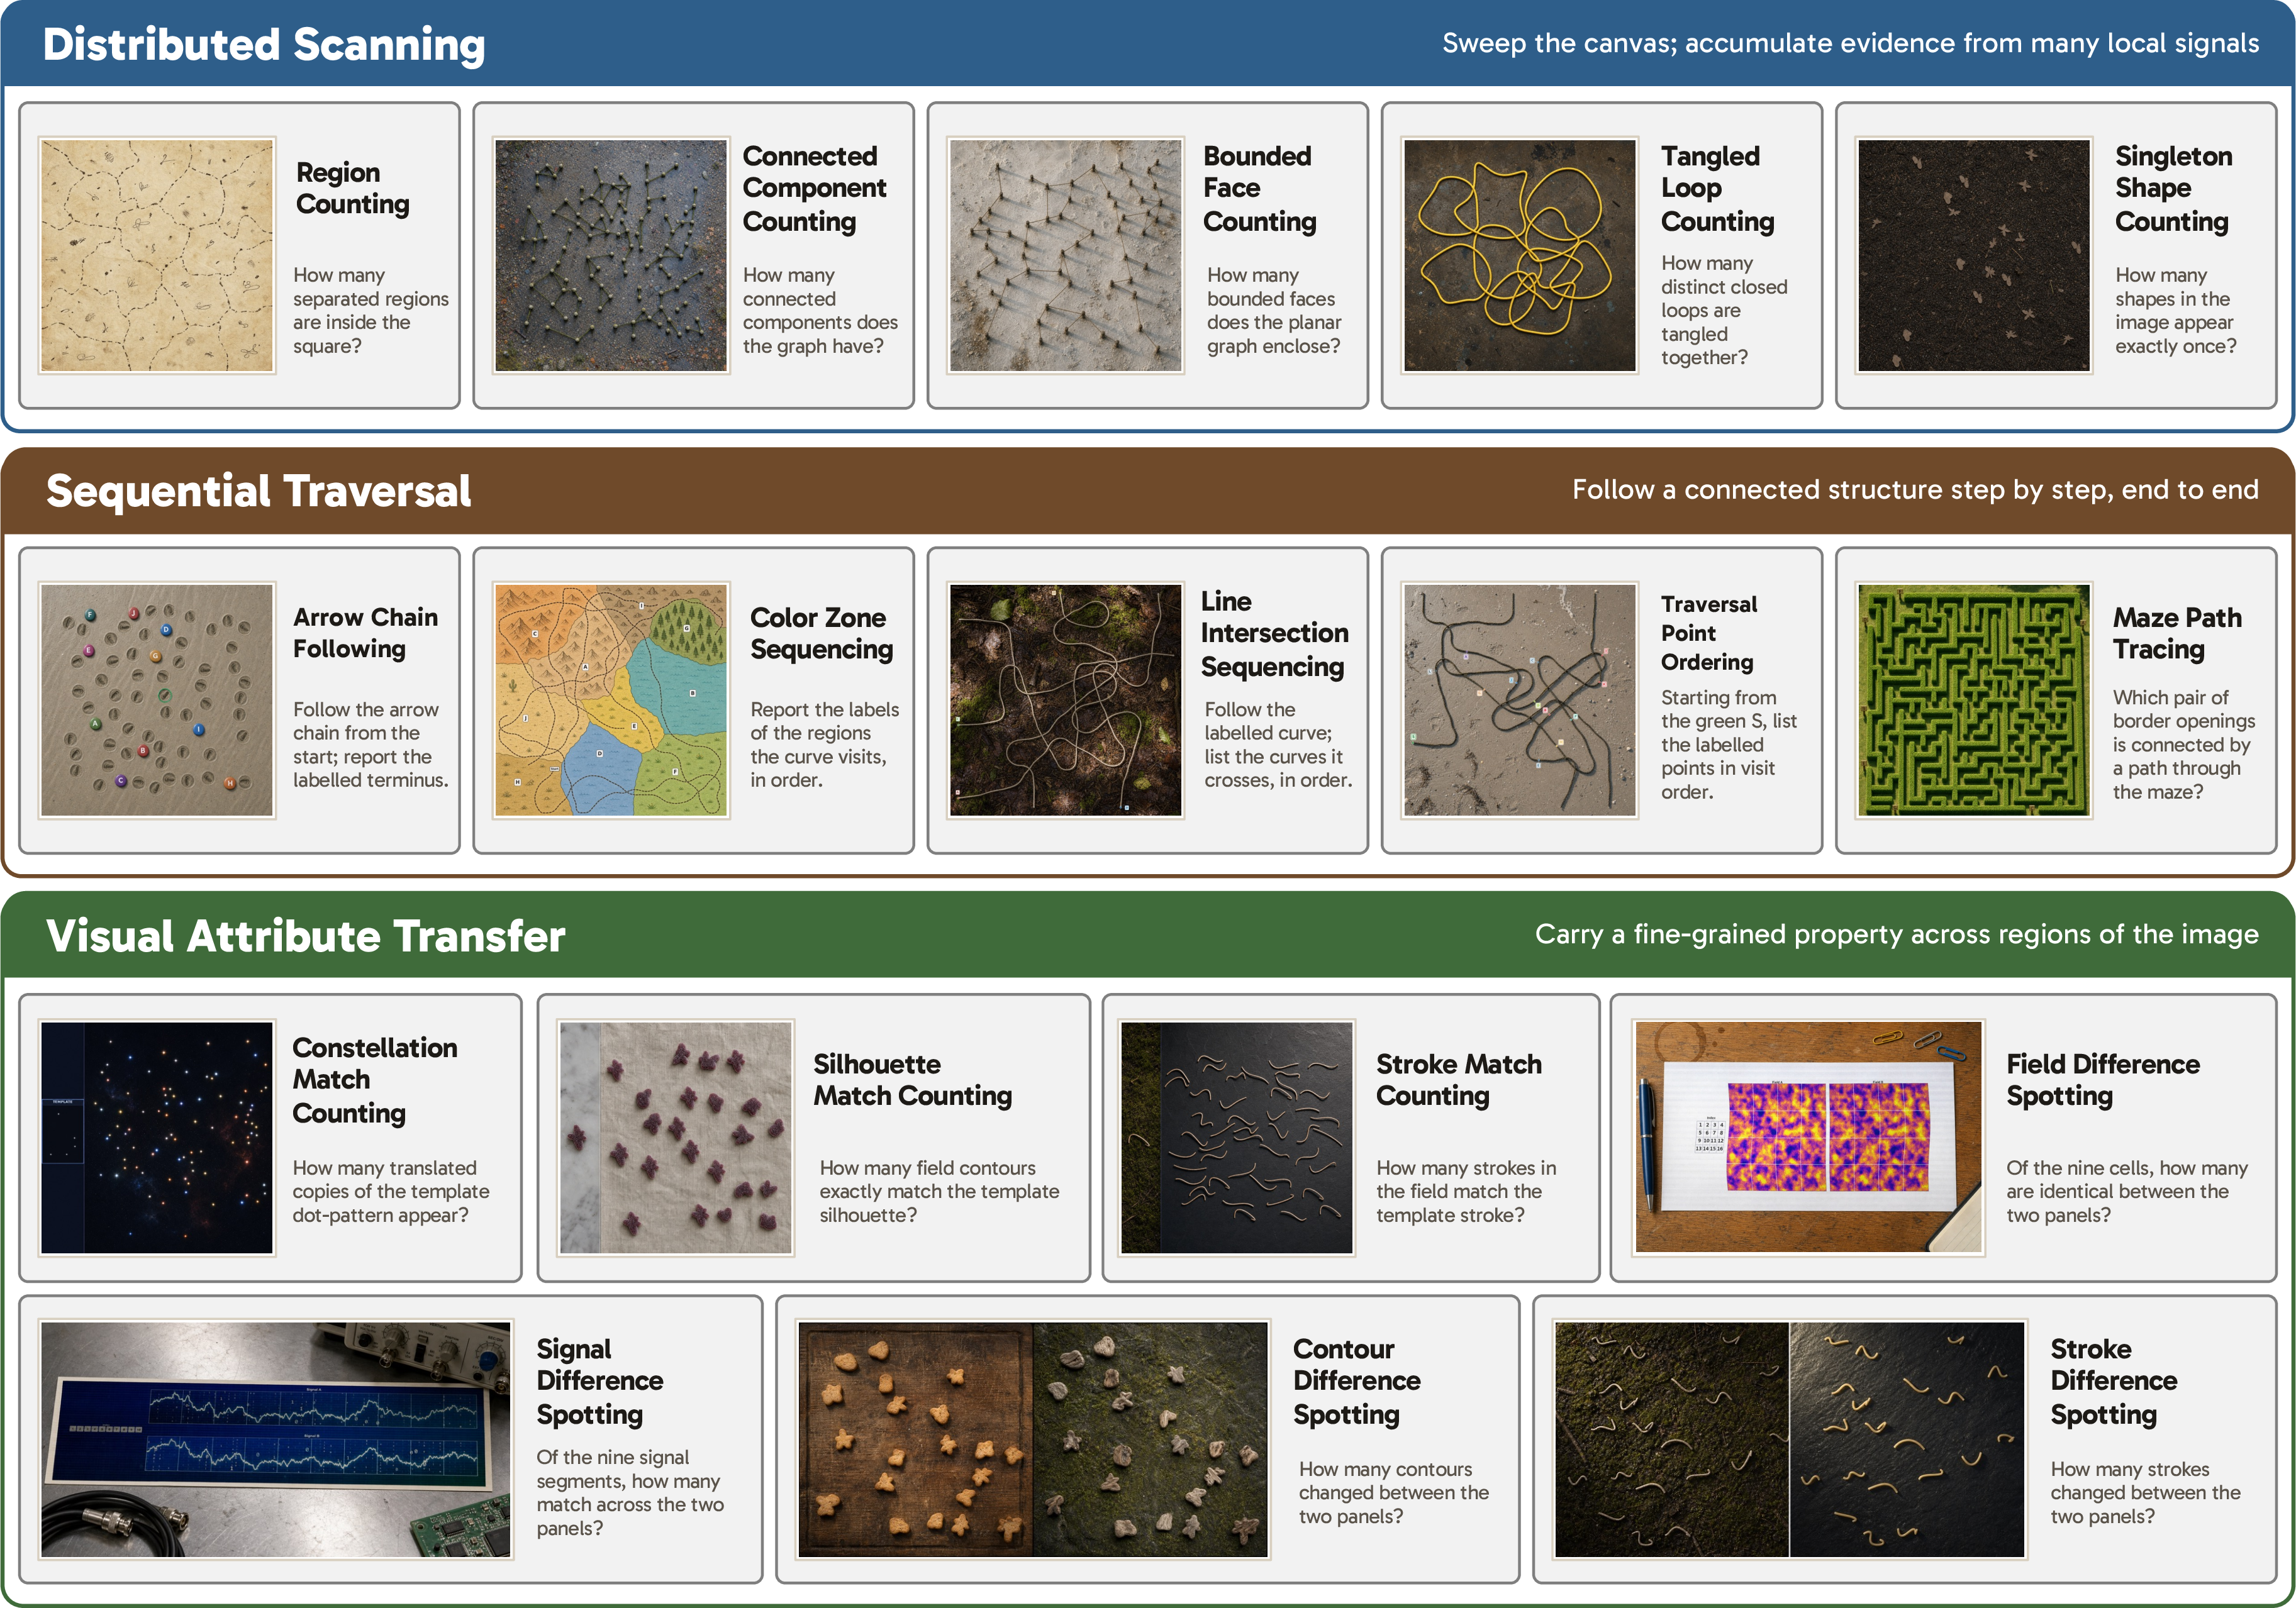The image size is (2296, 1608).
Task: Select the Contour Difference Spotting thumbnail
Action: tap(1033, 1440)
